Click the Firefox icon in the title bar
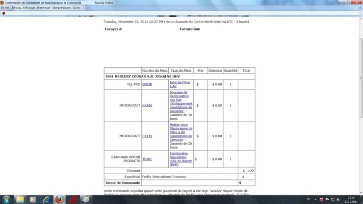Screen dimensions: 363x204 click(x=2, y=2)
